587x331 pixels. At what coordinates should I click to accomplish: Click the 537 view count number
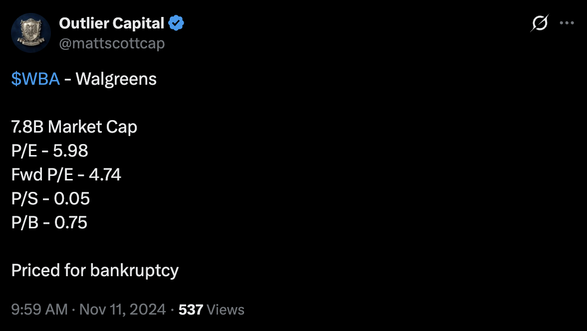tap(190, 310)
